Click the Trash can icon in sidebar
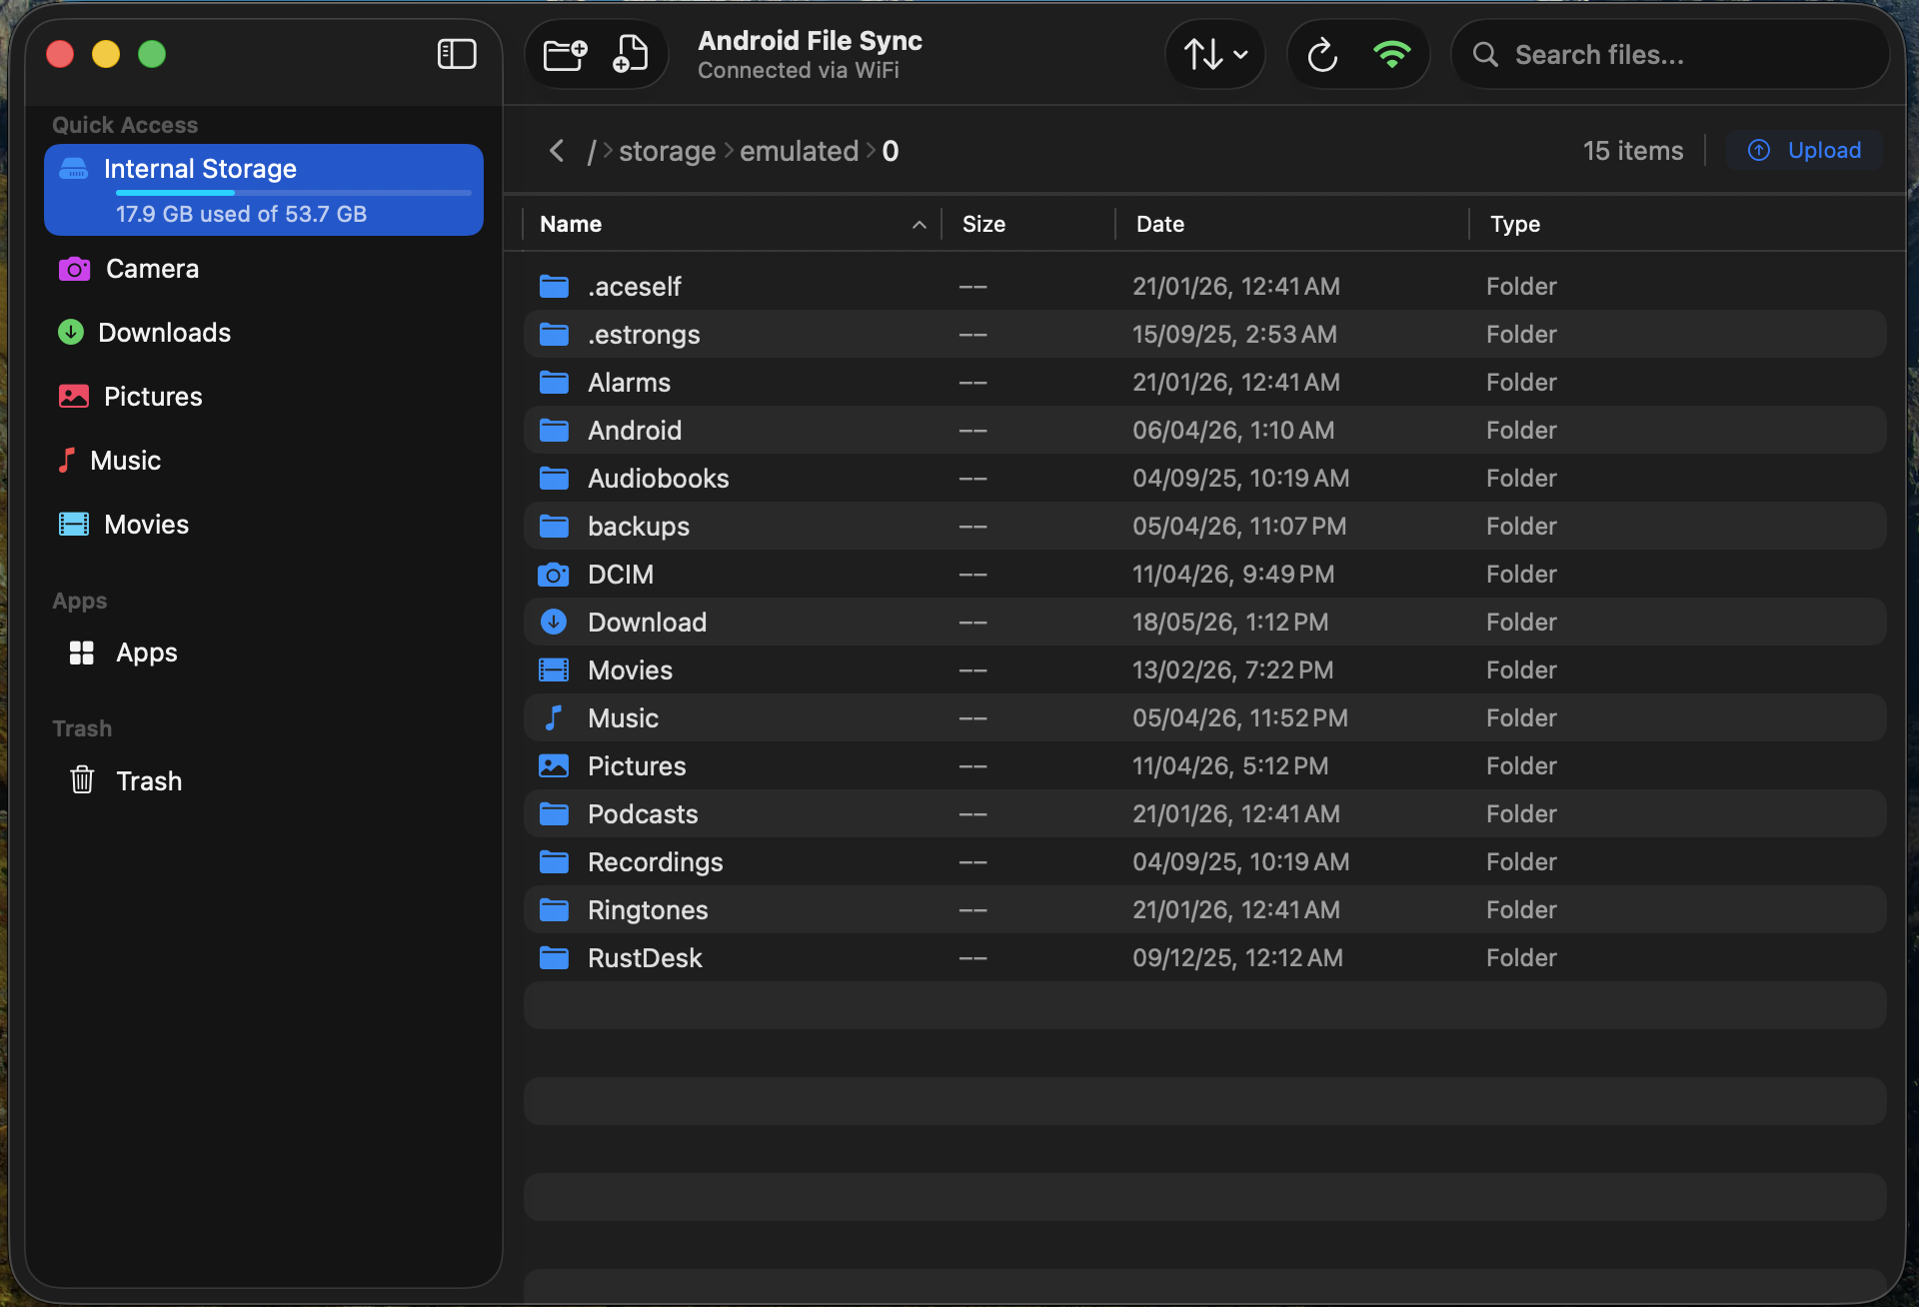This screenshot has height=1307, width=1919. pos(82,780)
